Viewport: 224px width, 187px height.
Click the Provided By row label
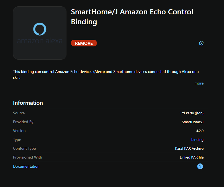tap(23, 122)
